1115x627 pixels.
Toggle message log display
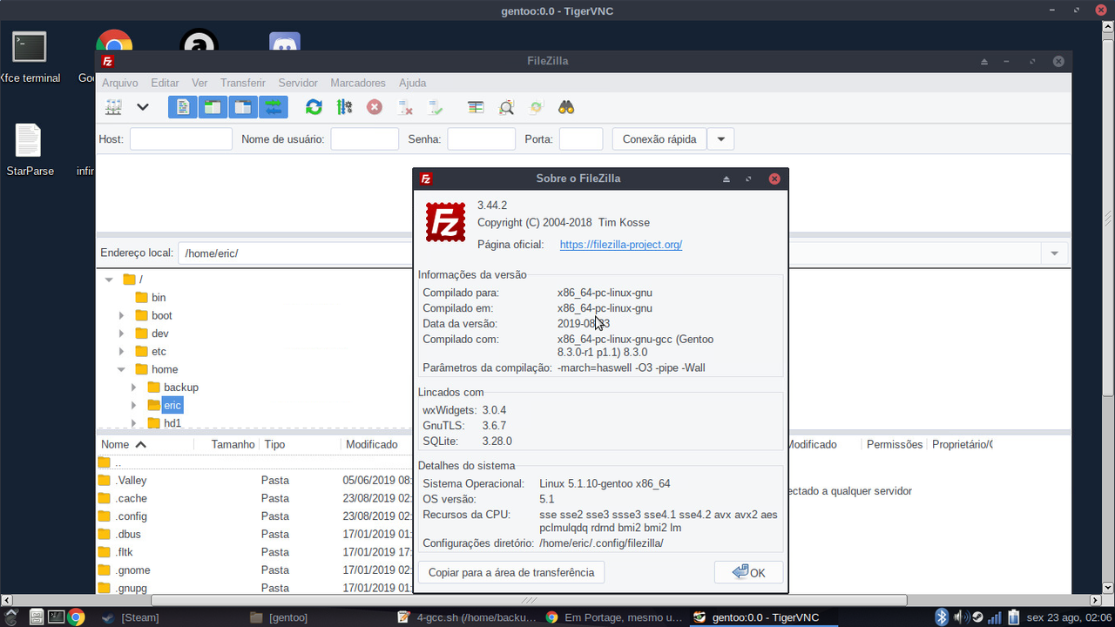click(x=182, y=107)
